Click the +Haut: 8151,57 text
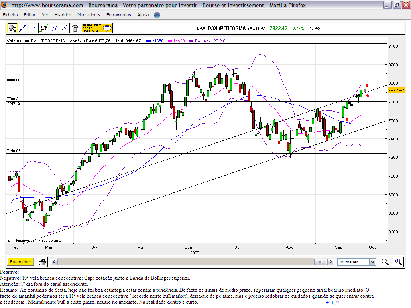The width and height of the screenshot is (411, 308). [x=126, y=41]
